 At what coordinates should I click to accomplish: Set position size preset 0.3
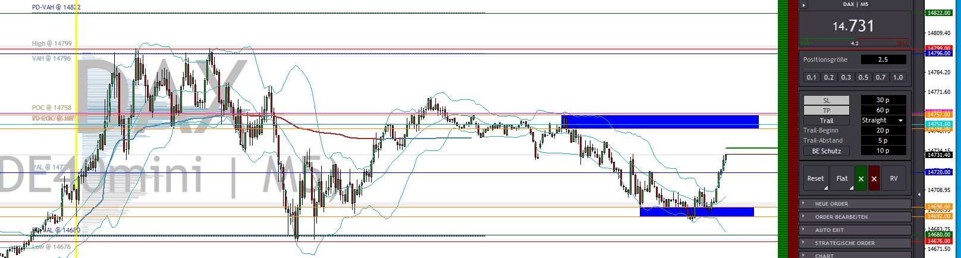tap(846, 77)
